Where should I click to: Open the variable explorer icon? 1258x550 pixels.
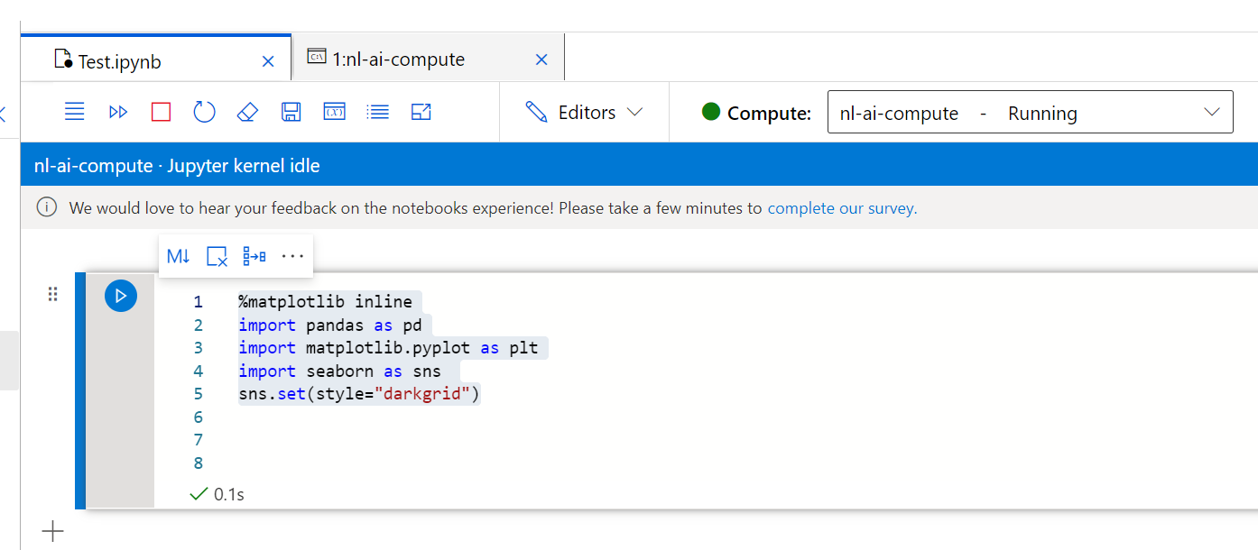pyautogui.click(x=334, y=112)
